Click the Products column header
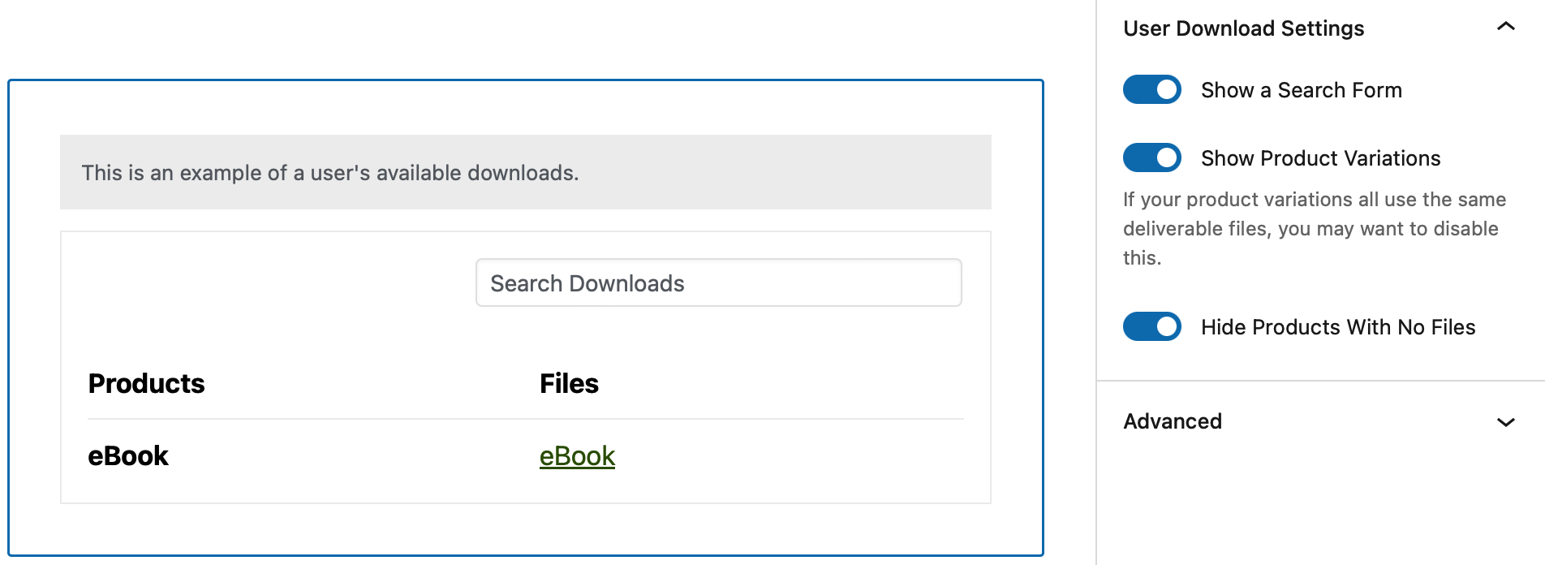 click(x=146, y=383)
